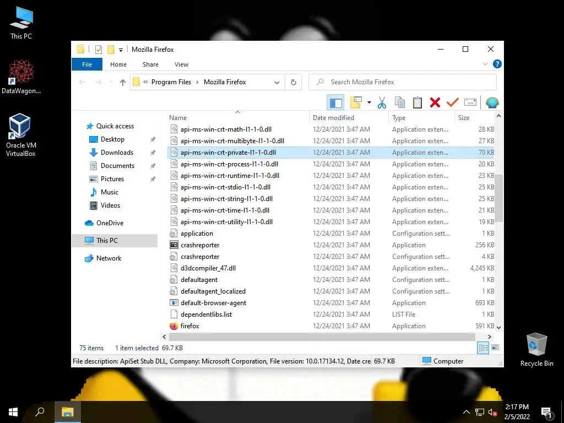Click the vertical scrollbar thumb
Viewport: 564px width, 423px height.
point(498,198)
